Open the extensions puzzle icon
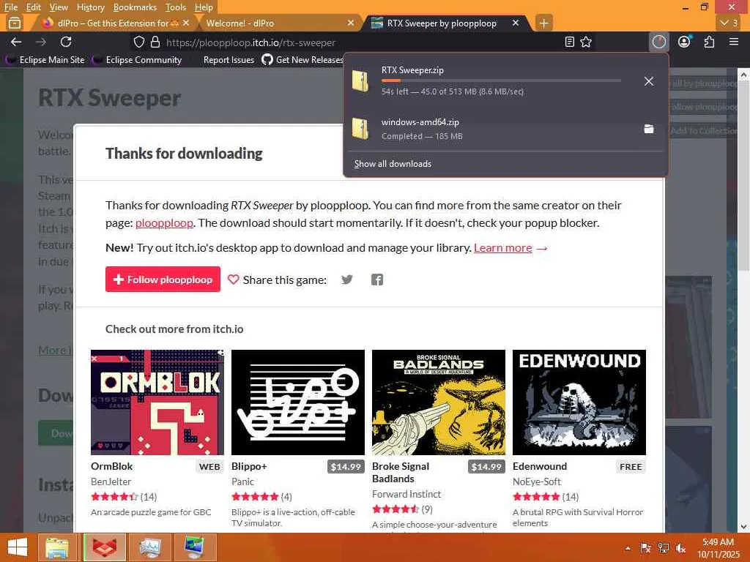 709,42
